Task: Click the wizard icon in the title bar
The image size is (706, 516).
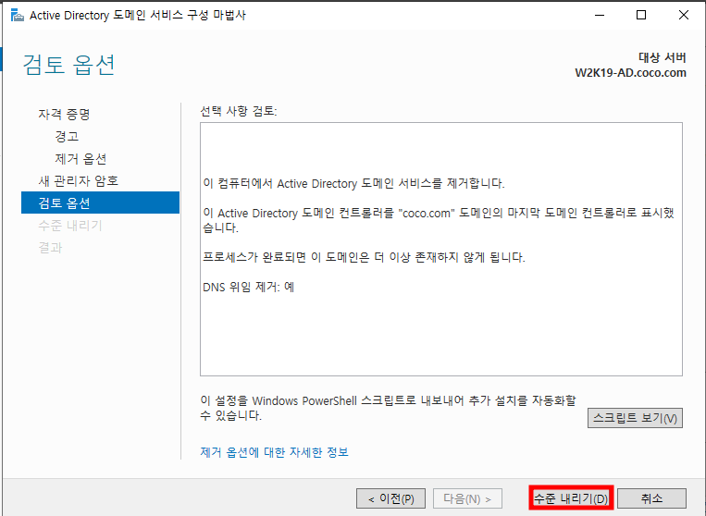Action: (17, 16)
